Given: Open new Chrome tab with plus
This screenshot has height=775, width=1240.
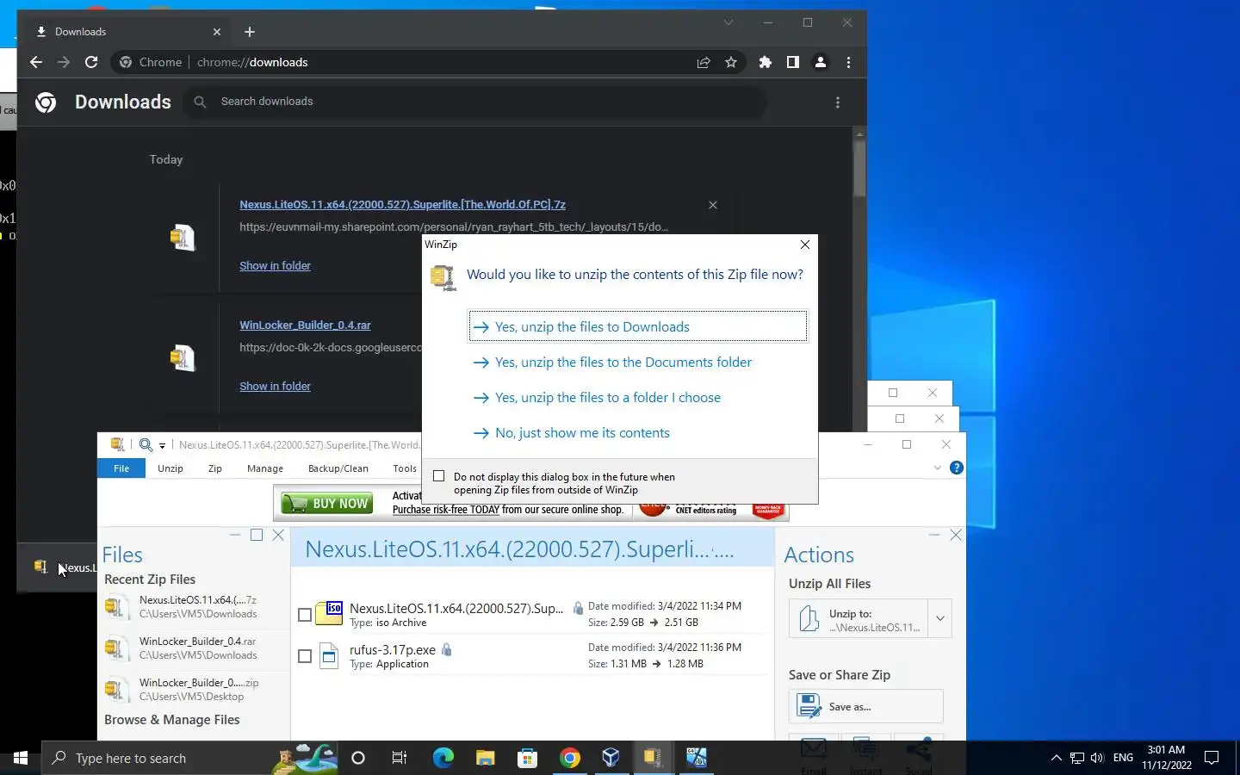Looking at the screenshot, I should pyautogui.click(x=250, y=32).
